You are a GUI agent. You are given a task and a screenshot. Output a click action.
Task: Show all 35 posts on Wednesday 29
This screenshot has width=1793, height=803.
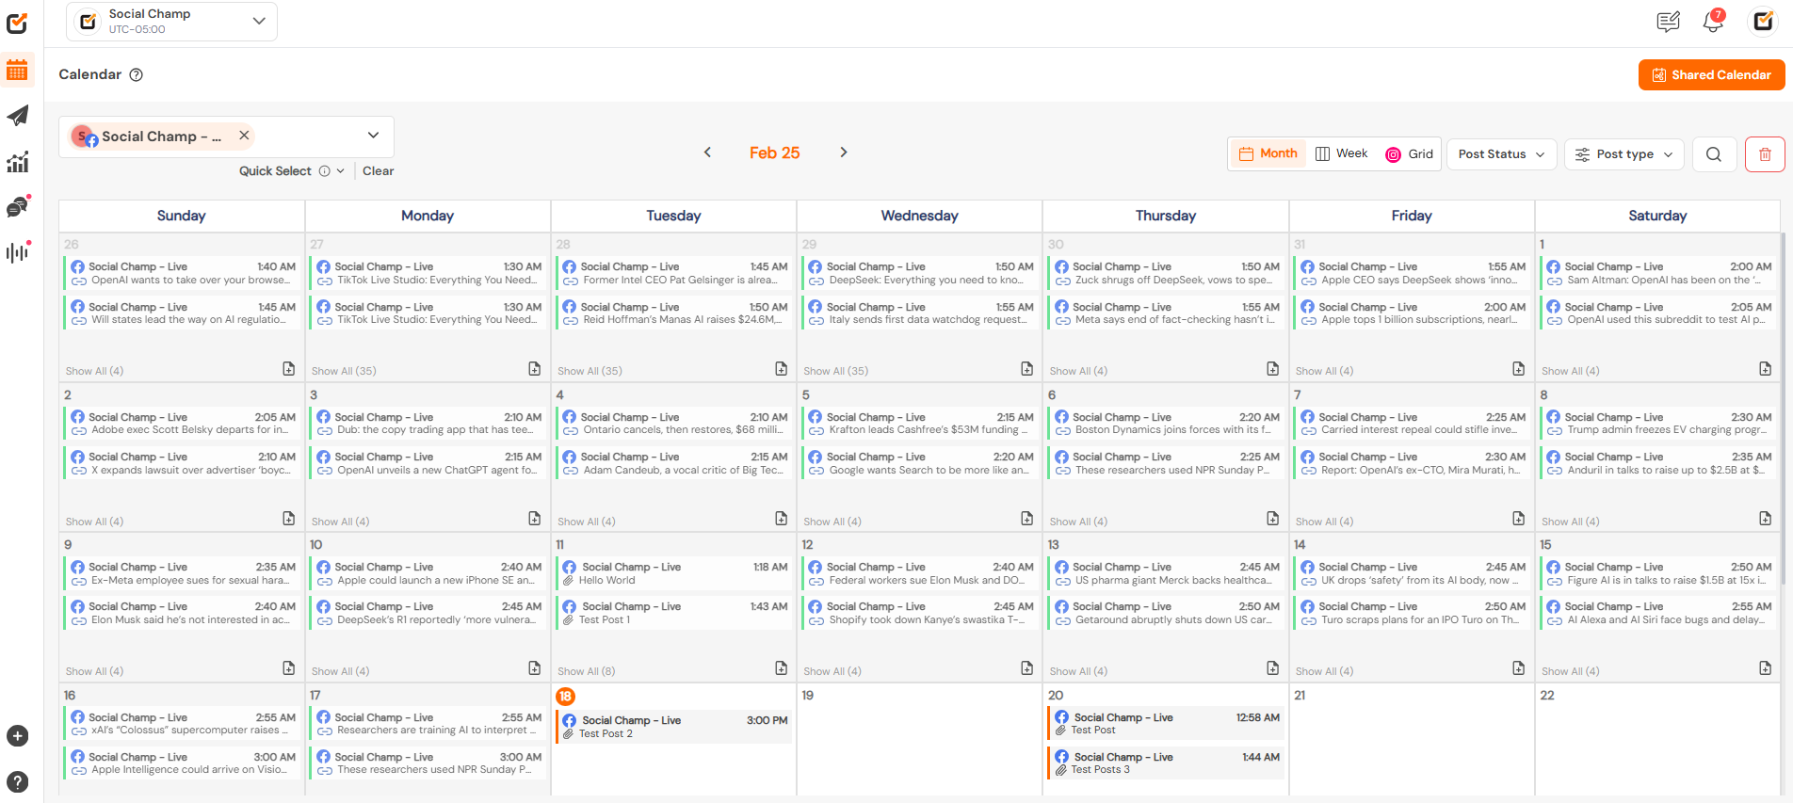[x=835, y=371]
